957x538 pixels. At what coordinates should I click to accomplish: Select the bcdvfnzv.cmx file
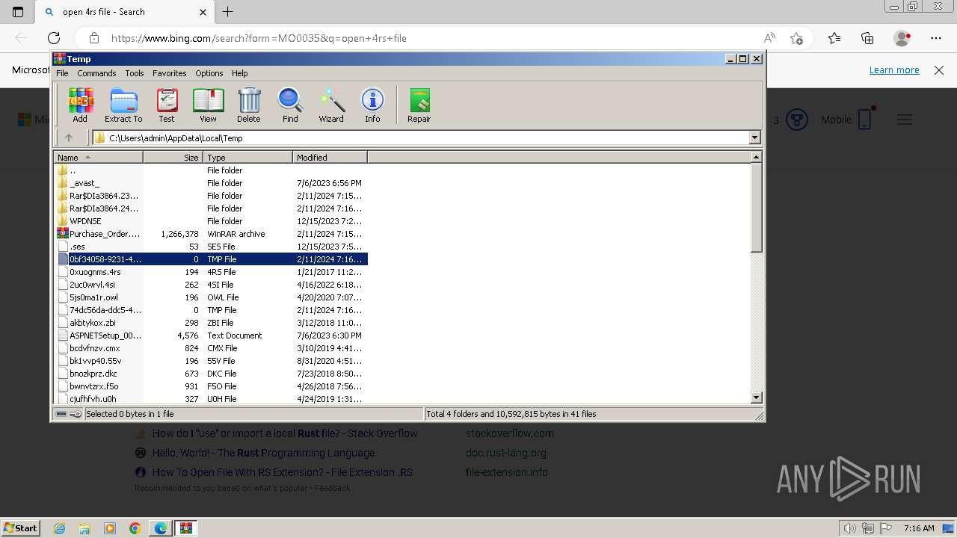(x=211, y=348)
